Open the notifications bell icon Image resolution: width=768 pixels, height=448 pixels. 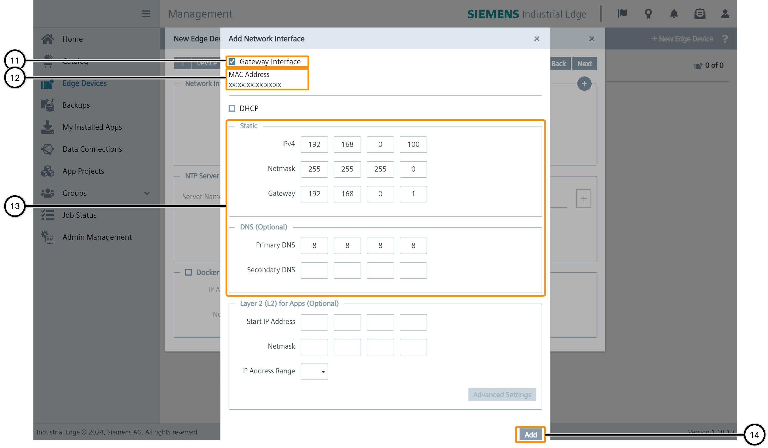point(674,14)
